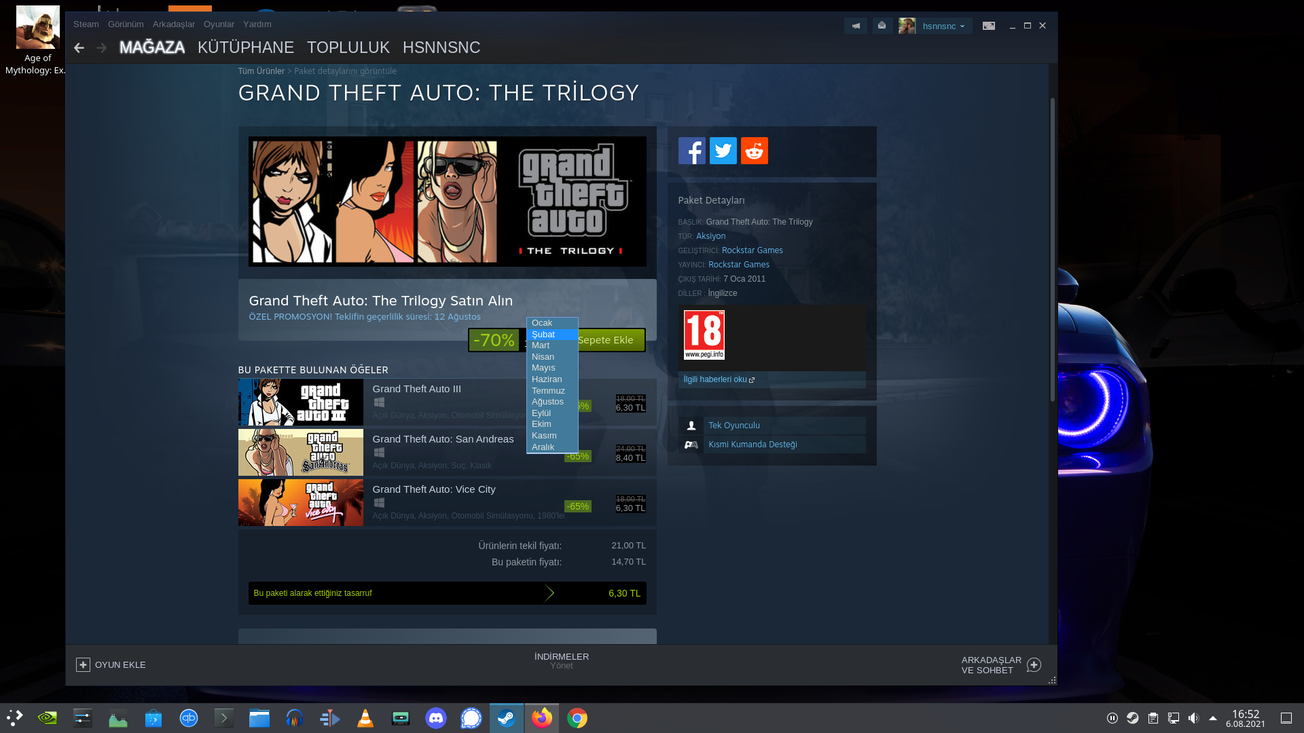
Task: Open Steam announcements megaphone icon
Action: pos(855,26)
